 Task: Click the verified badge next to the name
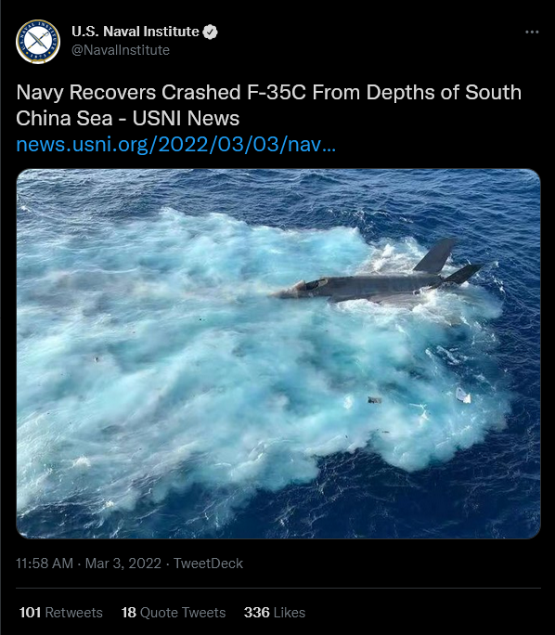click(210, 32)
